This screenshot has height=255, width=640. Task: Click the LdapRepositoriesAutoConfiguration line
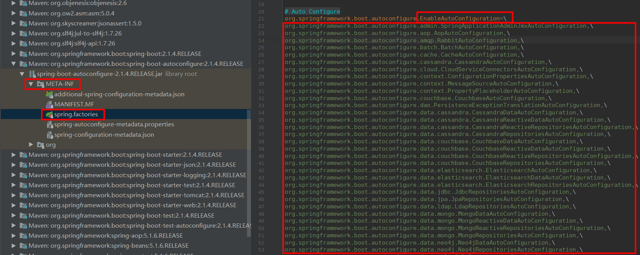(430, 206)
